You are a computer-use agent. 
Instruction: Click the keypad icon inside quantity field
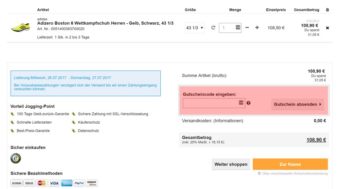[x=238, y=27]
